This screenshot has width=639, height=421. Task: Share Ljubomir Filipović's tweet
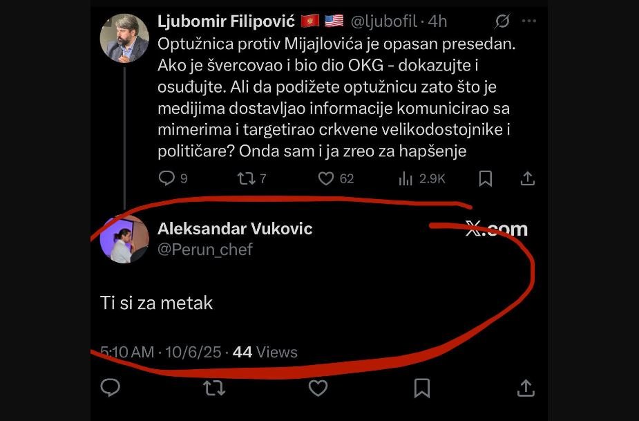click(x=527, y=178)
